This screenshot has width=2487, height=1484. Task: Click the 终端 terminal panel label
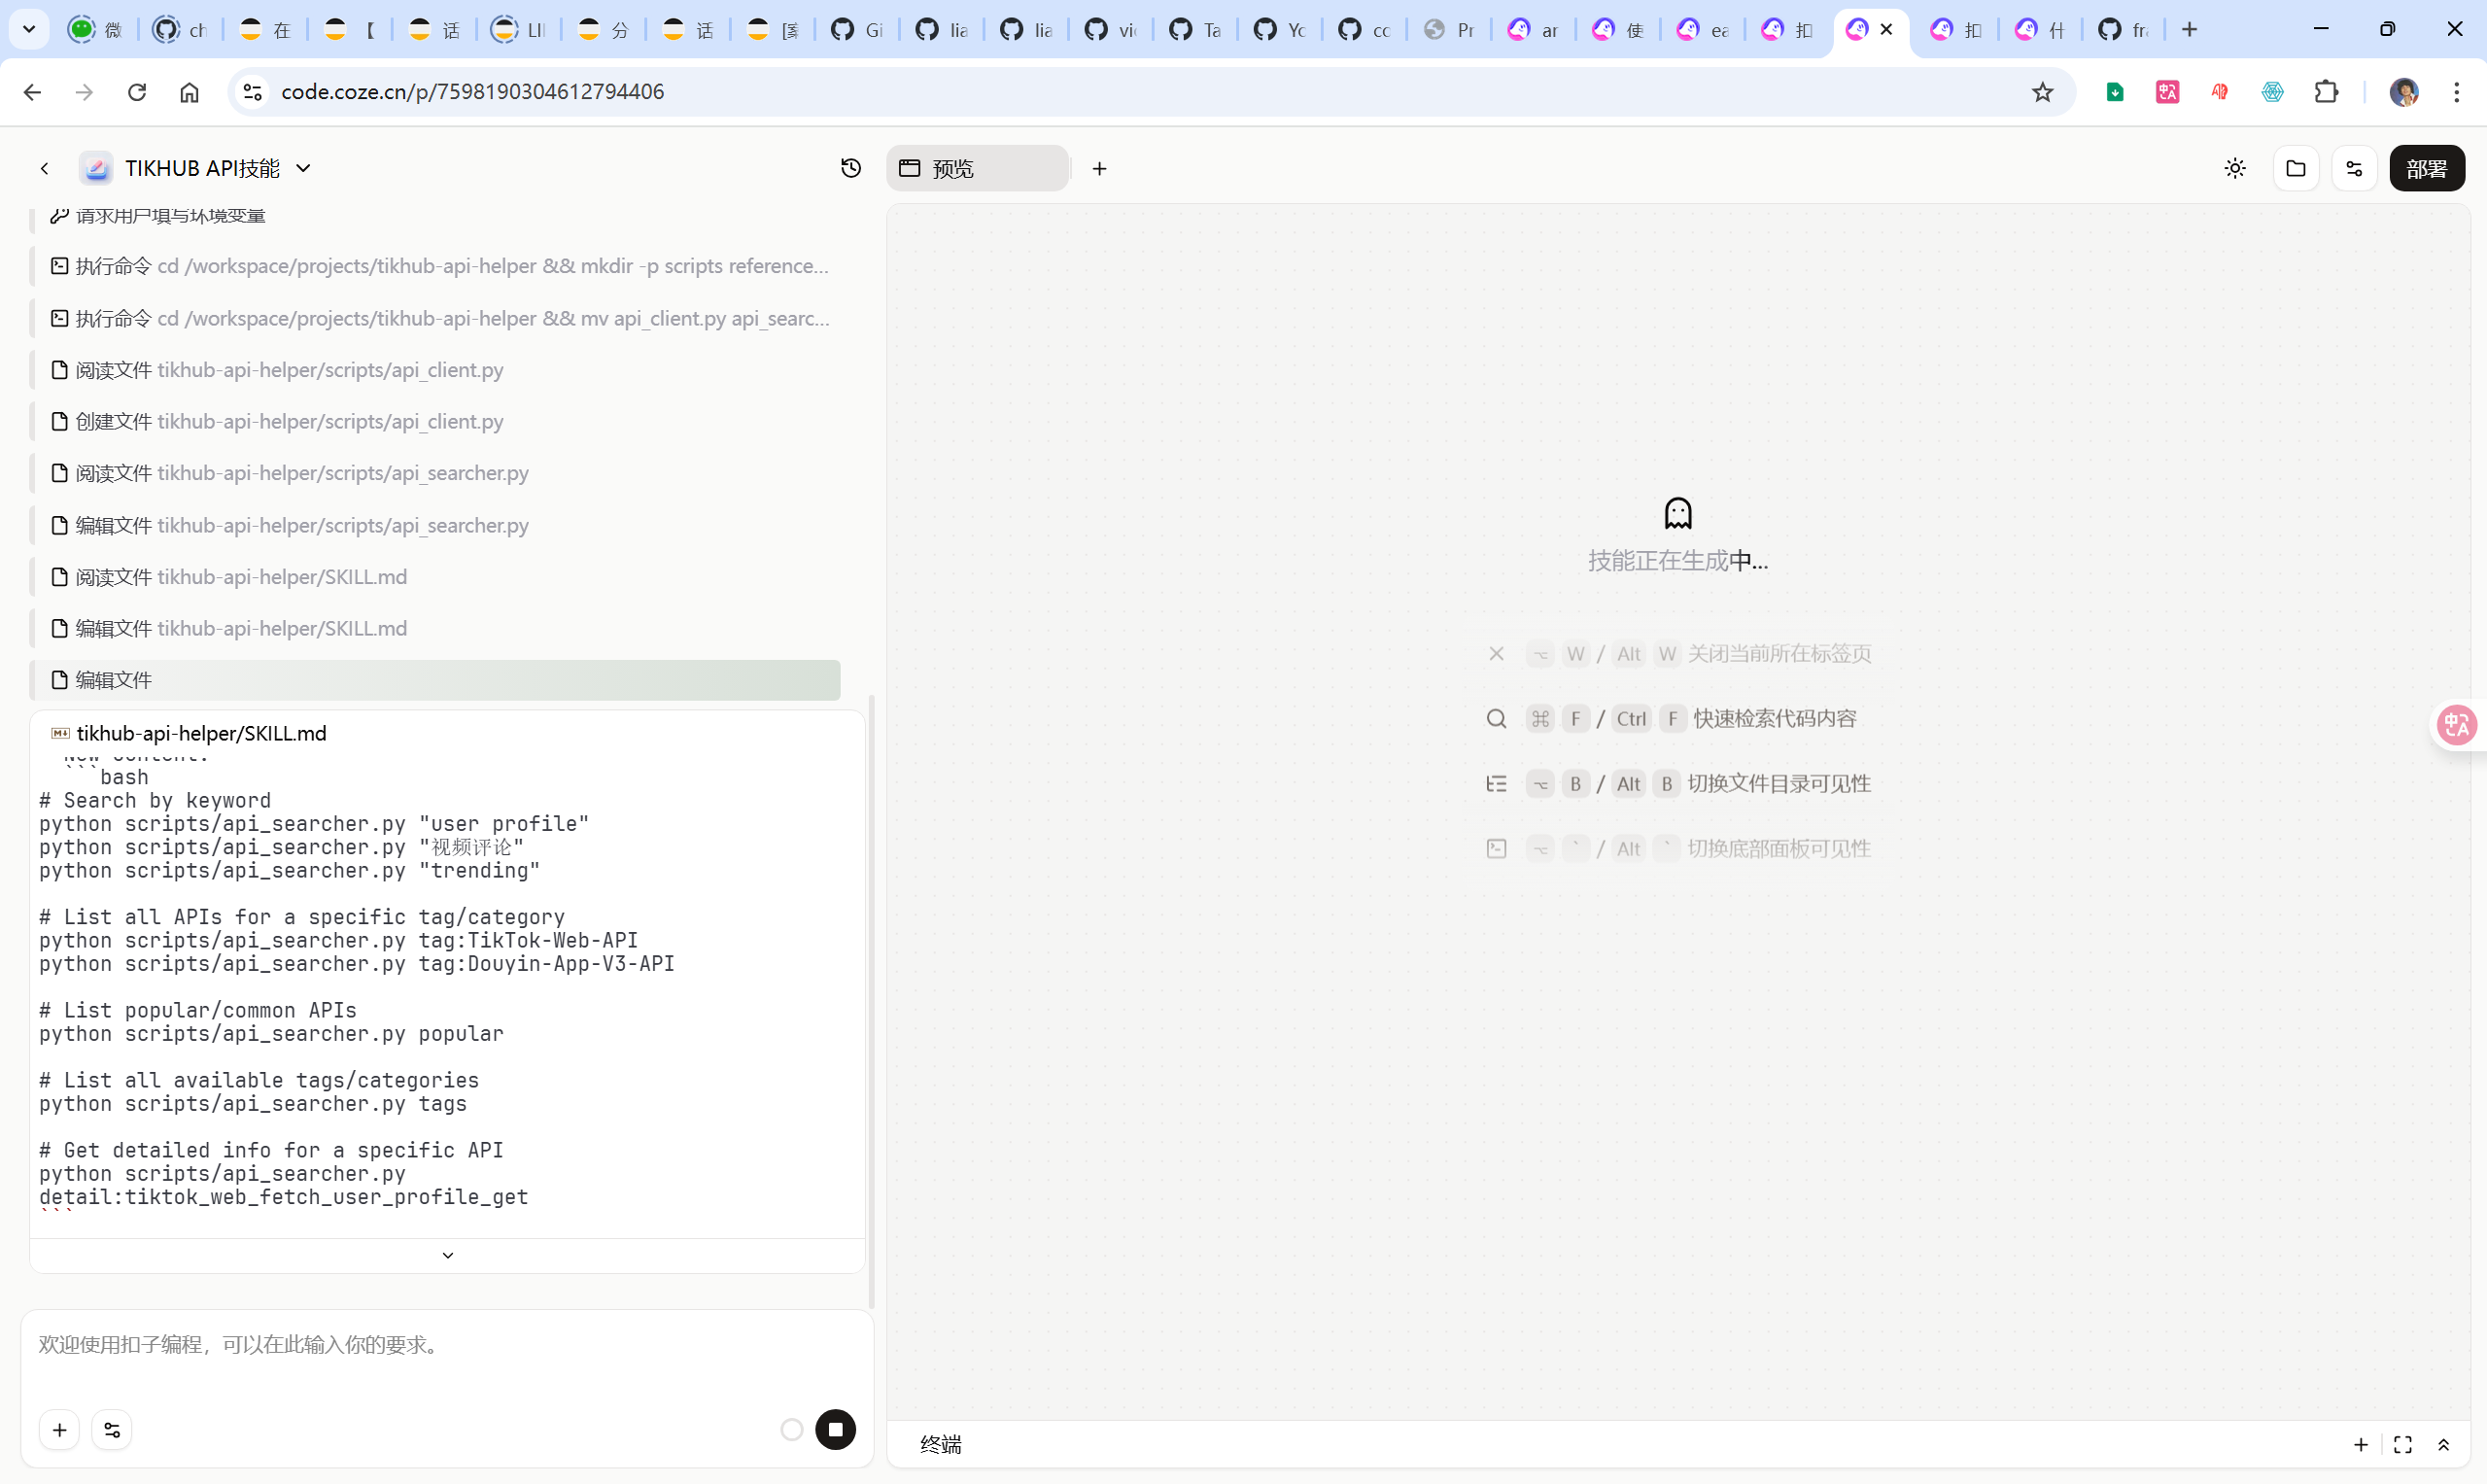[x=940, y=1444]
